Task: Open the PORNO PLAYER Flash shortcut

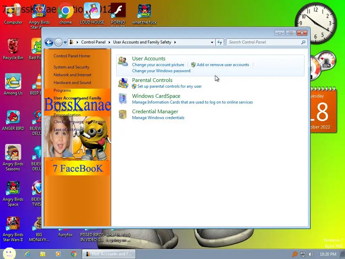Action: pos(118,15)
